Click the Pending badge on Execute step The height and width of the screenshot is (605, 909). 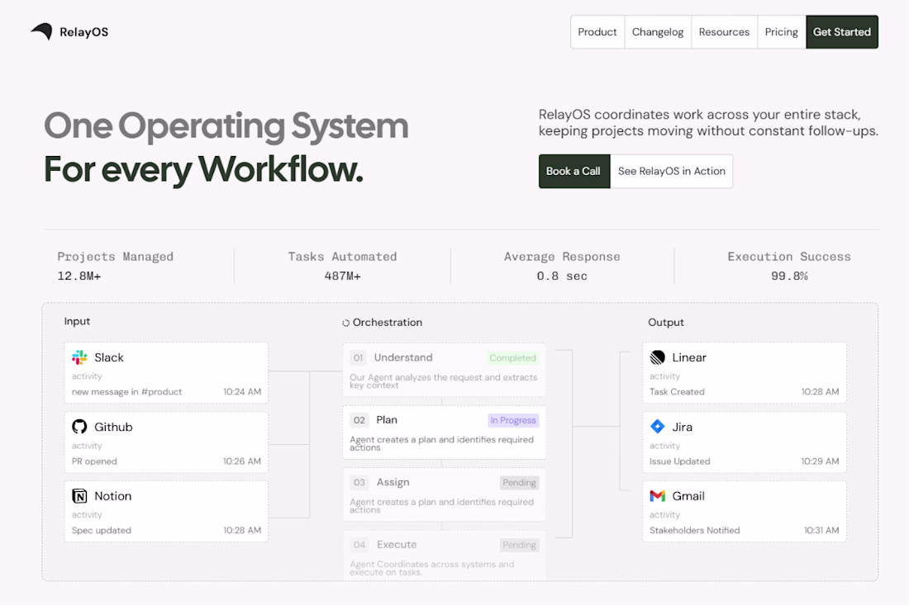[520, 545]
